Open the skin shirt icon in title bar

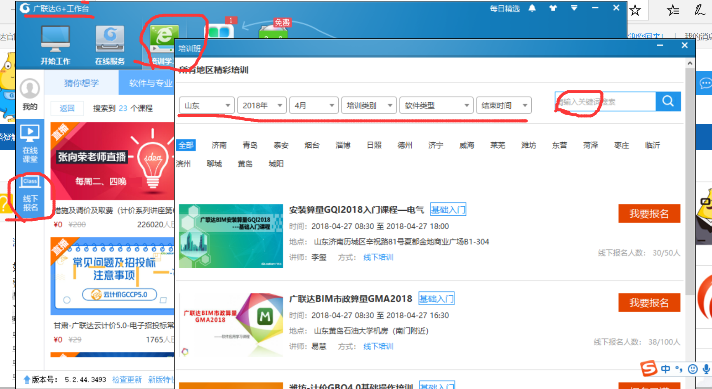click(x=553, y=8)
